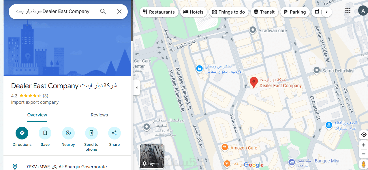Collapse the side panel arrow
Screen dimensions: 368x170
pos(137,88)
